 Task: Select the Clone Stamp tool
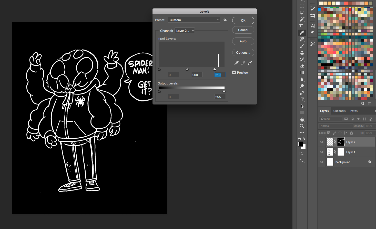coord(302,53)
